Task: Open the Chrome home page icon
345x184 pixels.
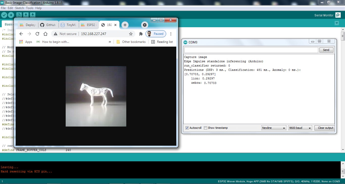Action: (x=45, y=34)
